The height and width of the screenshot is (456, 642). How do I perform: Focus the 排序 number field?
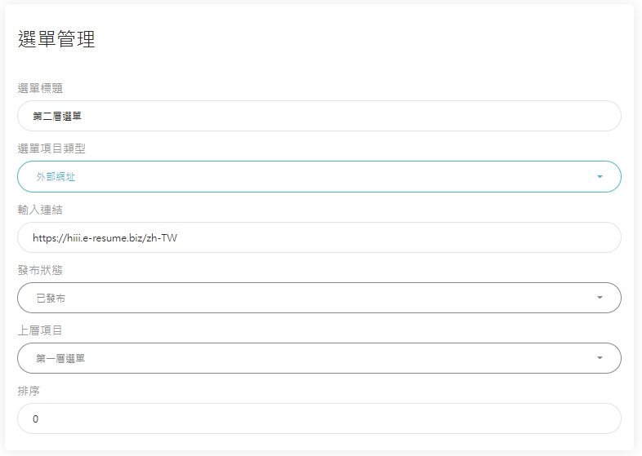pos(319,418)
